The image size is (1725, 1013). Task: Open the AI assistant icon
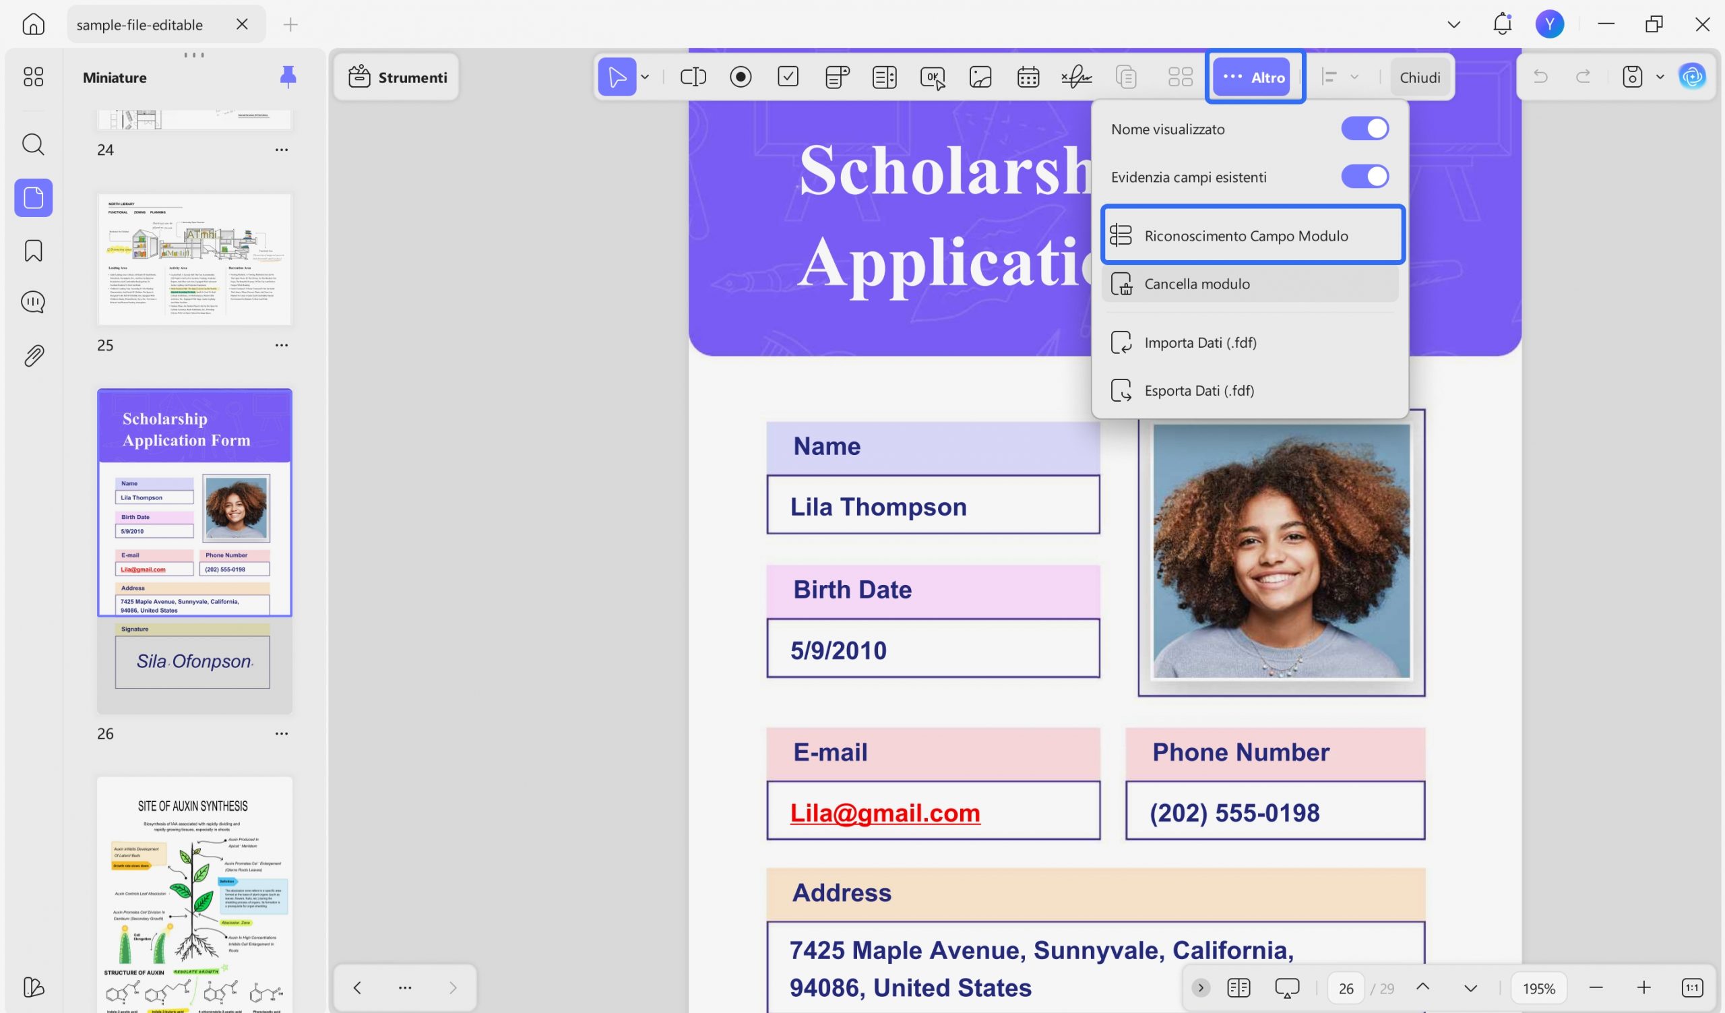(1692, 77)
